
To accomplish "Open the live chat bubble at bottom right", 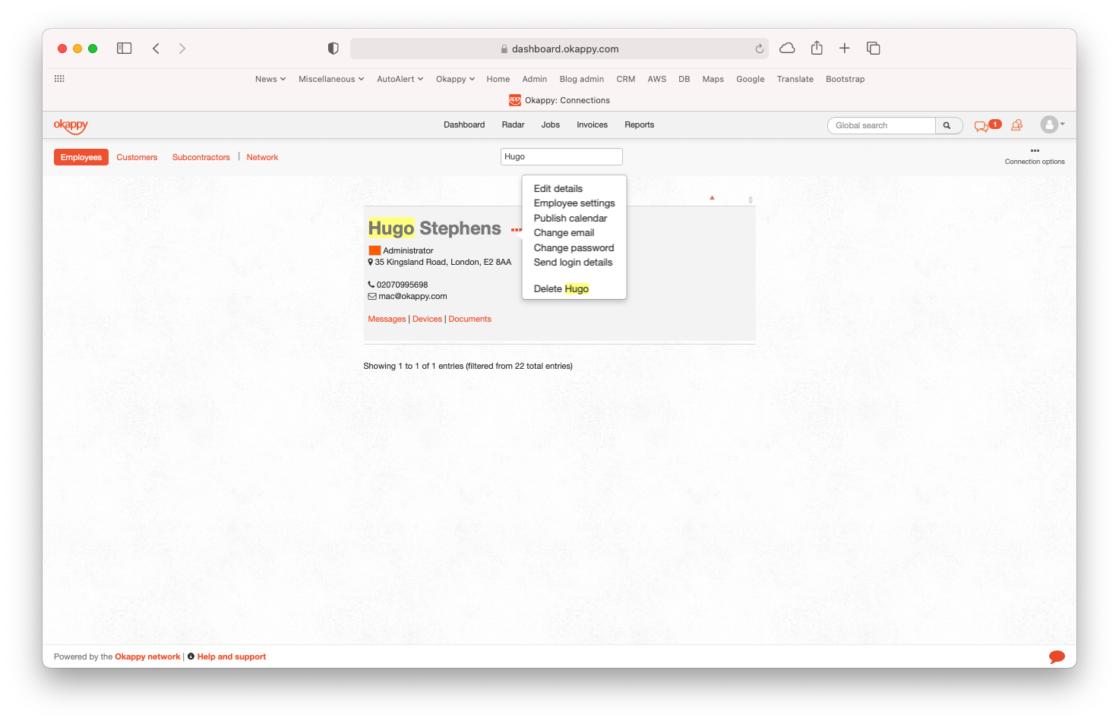I will (x=1056, y=656).
